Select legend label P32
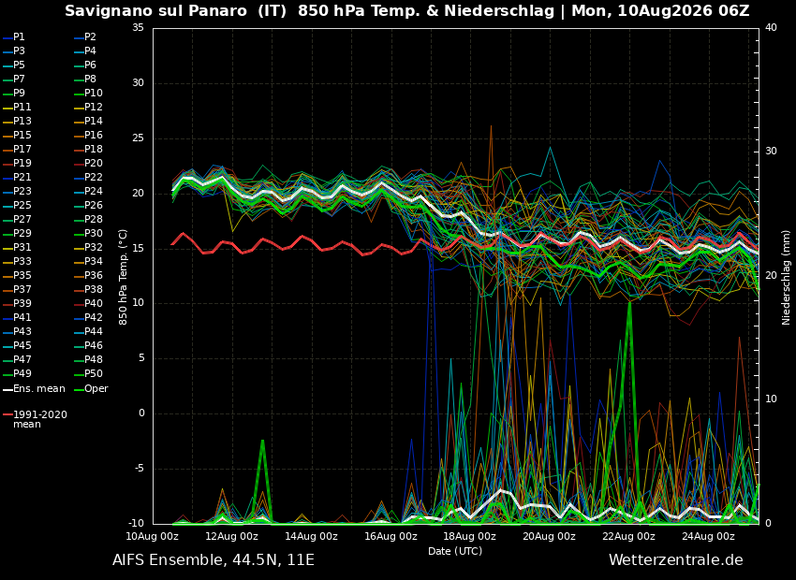The image size is (796, 580). 88,247
